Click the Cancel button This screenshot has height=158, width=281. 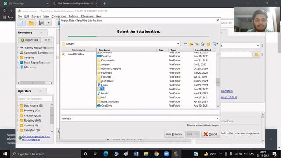[210, 134]
